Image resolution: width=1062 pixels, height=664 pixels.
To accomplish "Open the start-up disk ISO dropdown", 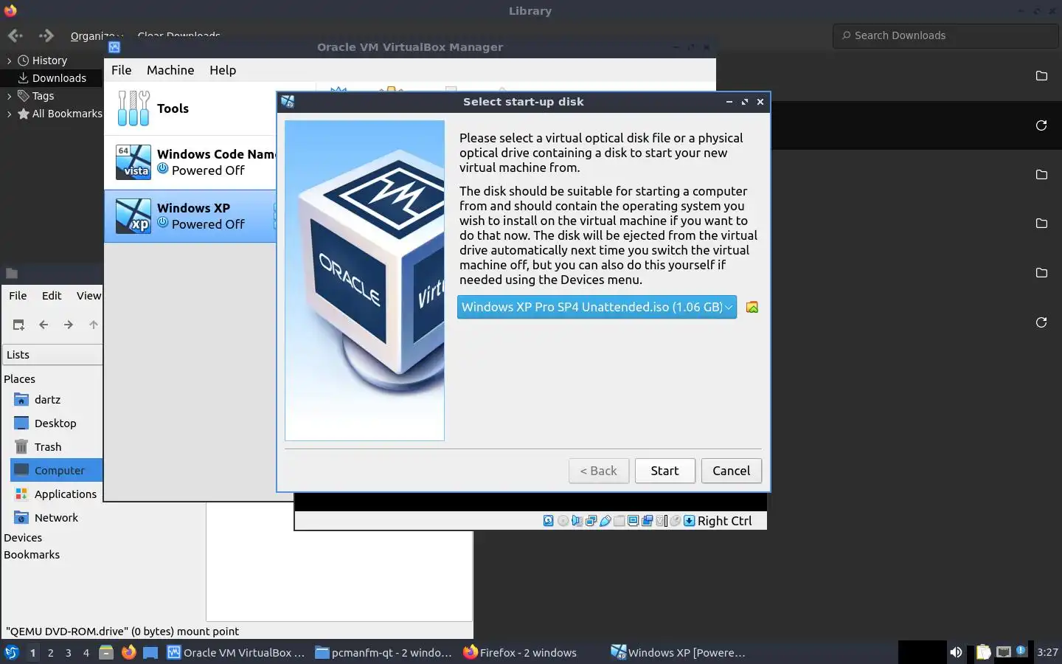I will click(x=597, y=307).
